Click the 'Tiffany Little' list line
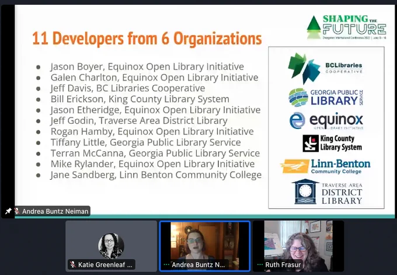 tap(145, 142)
